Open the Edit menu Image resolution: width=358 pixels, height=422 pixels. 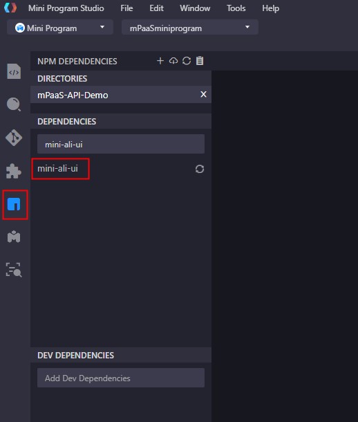point(156,8)
